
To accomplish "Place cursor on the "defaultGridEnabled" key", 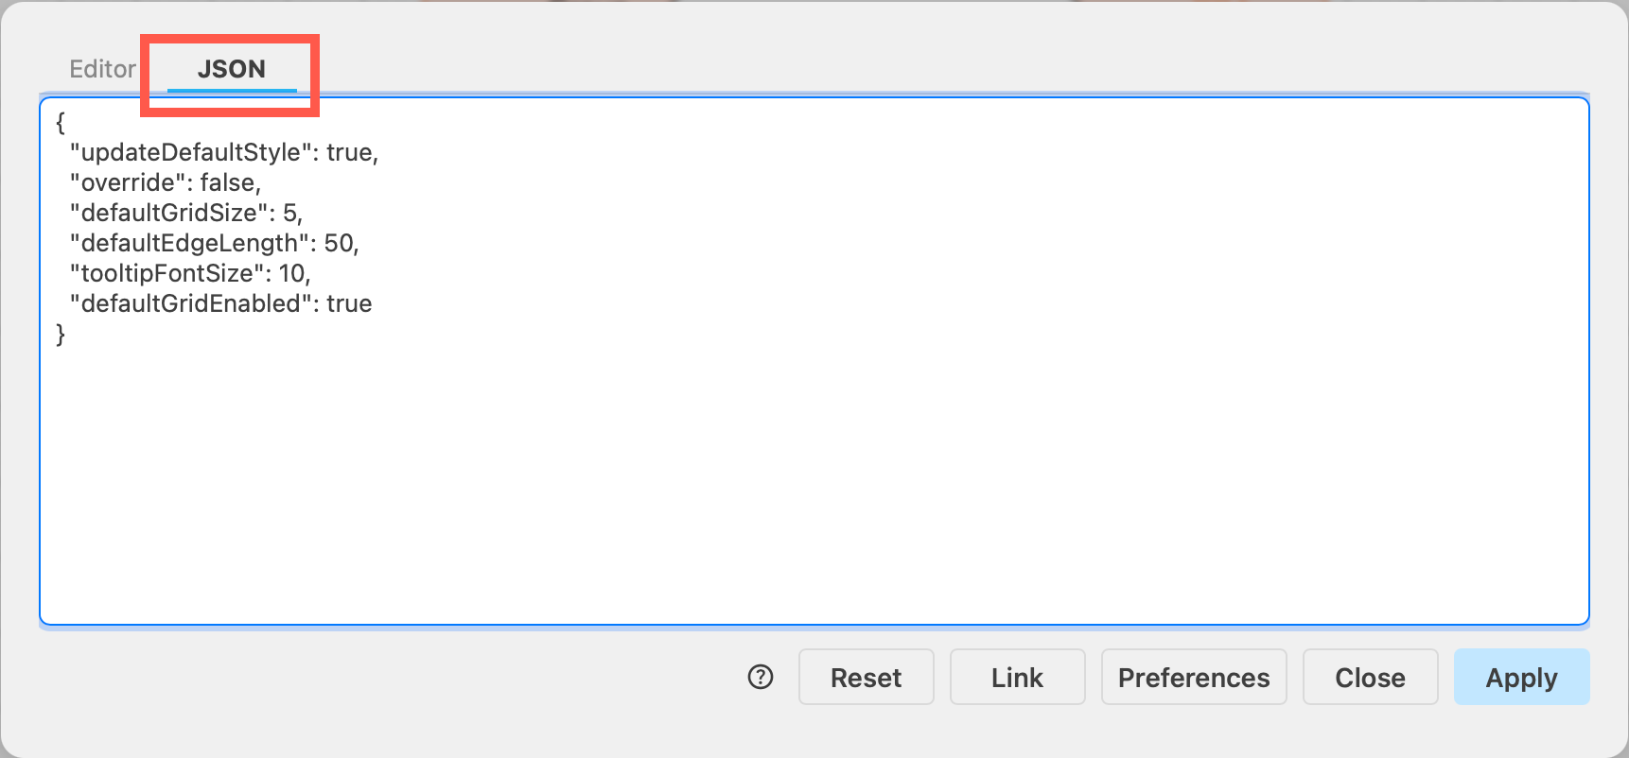I will tap(191, 303).
